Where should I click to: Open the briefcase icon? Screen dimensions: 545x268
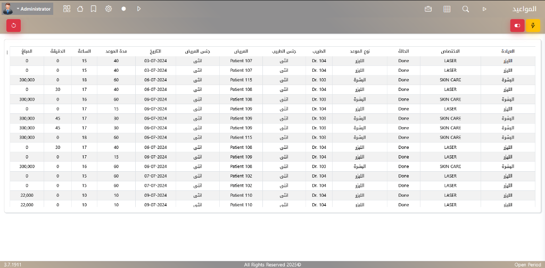click(x=428, y=9)
